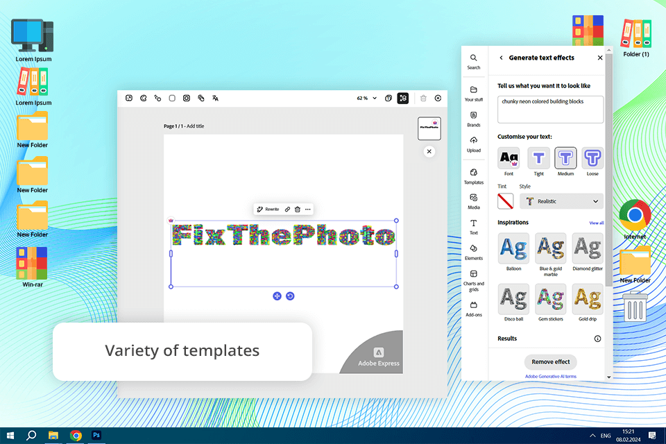Open Photoshop from the taskbar
Image resolution: width=666 pixels, height=444 pixels.
tap(96, 436)
